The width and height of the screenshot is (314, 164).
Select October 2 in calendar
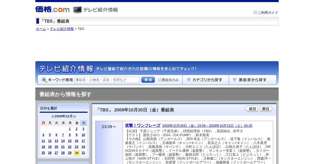(77, 129)
